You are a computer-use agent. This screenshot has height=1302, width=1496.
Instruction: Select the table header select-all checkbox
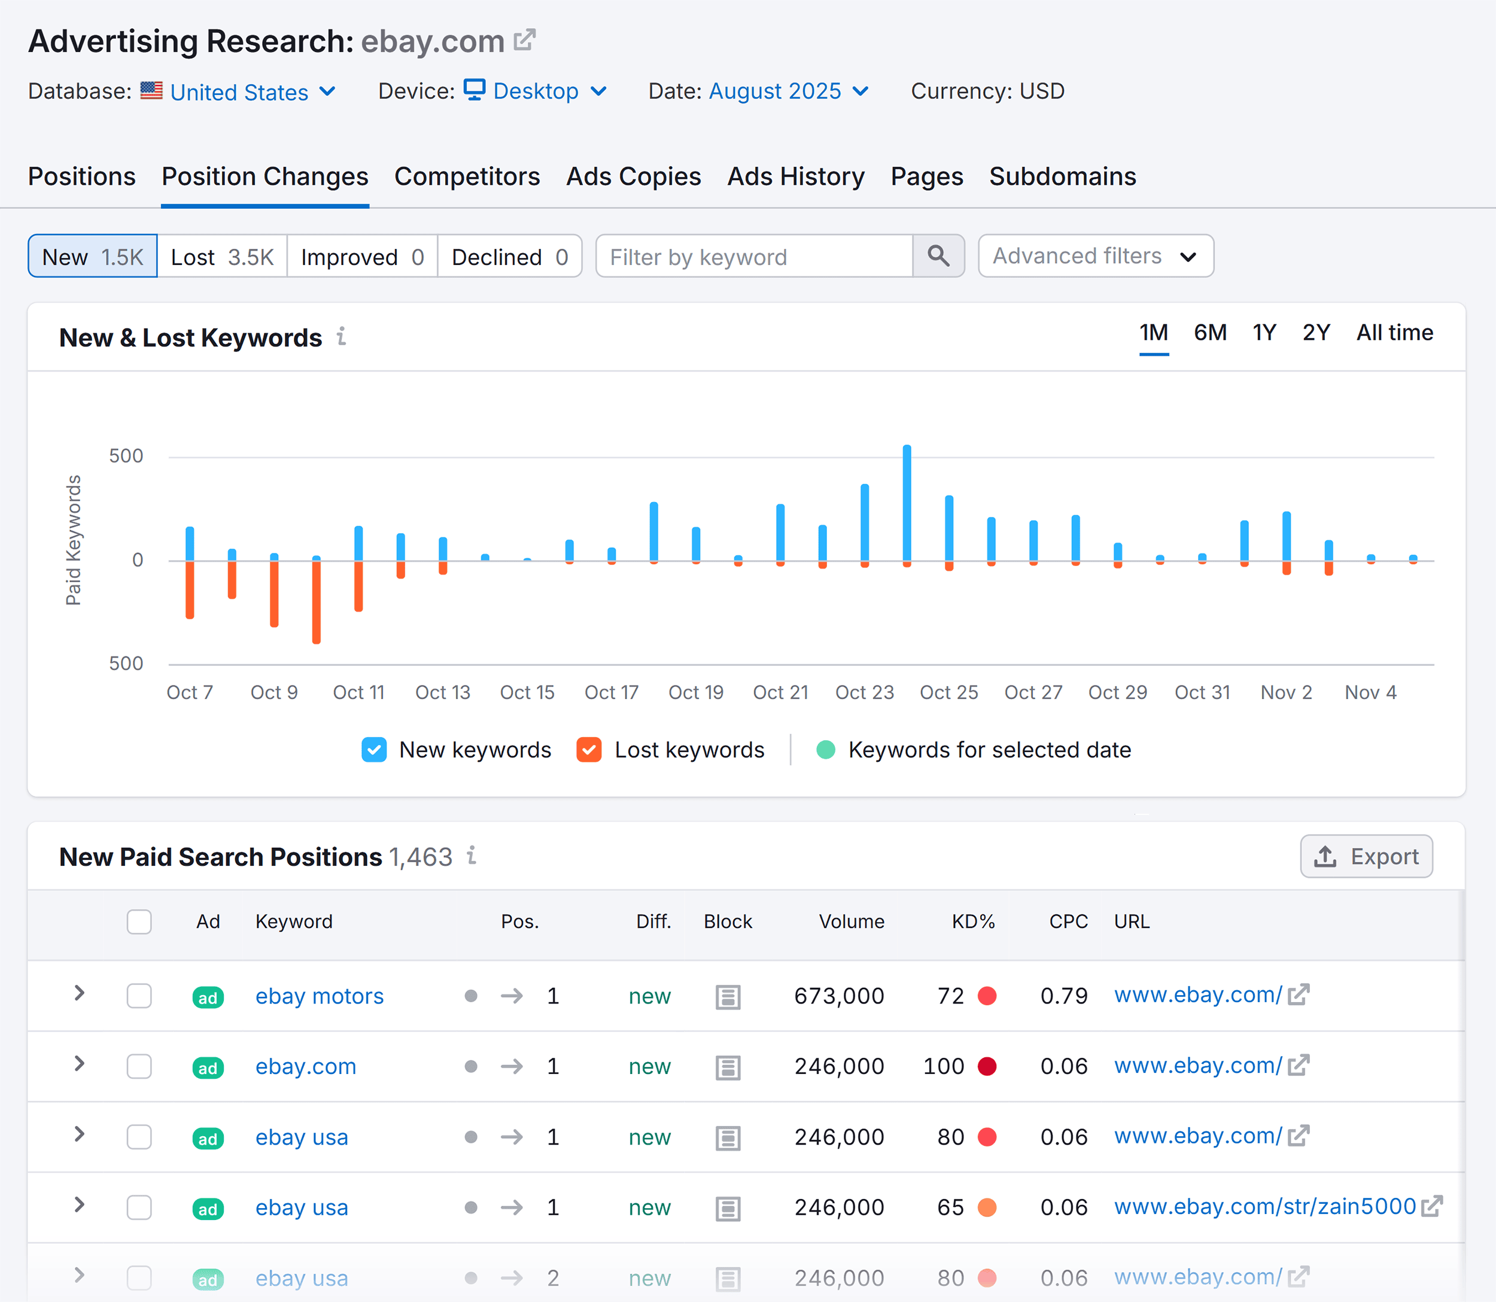pyautogui.click(x=139, y=921)
